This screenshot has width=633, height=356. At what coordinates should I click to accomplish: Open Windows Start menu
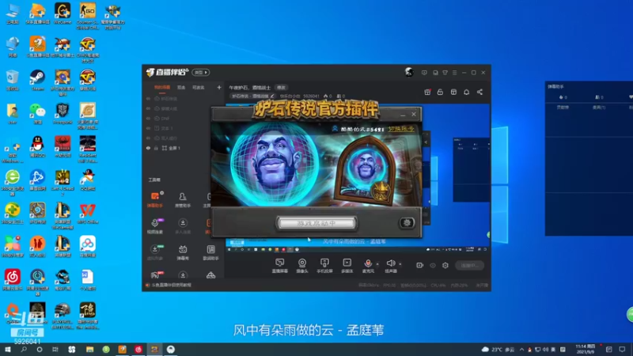pos(7,349)
